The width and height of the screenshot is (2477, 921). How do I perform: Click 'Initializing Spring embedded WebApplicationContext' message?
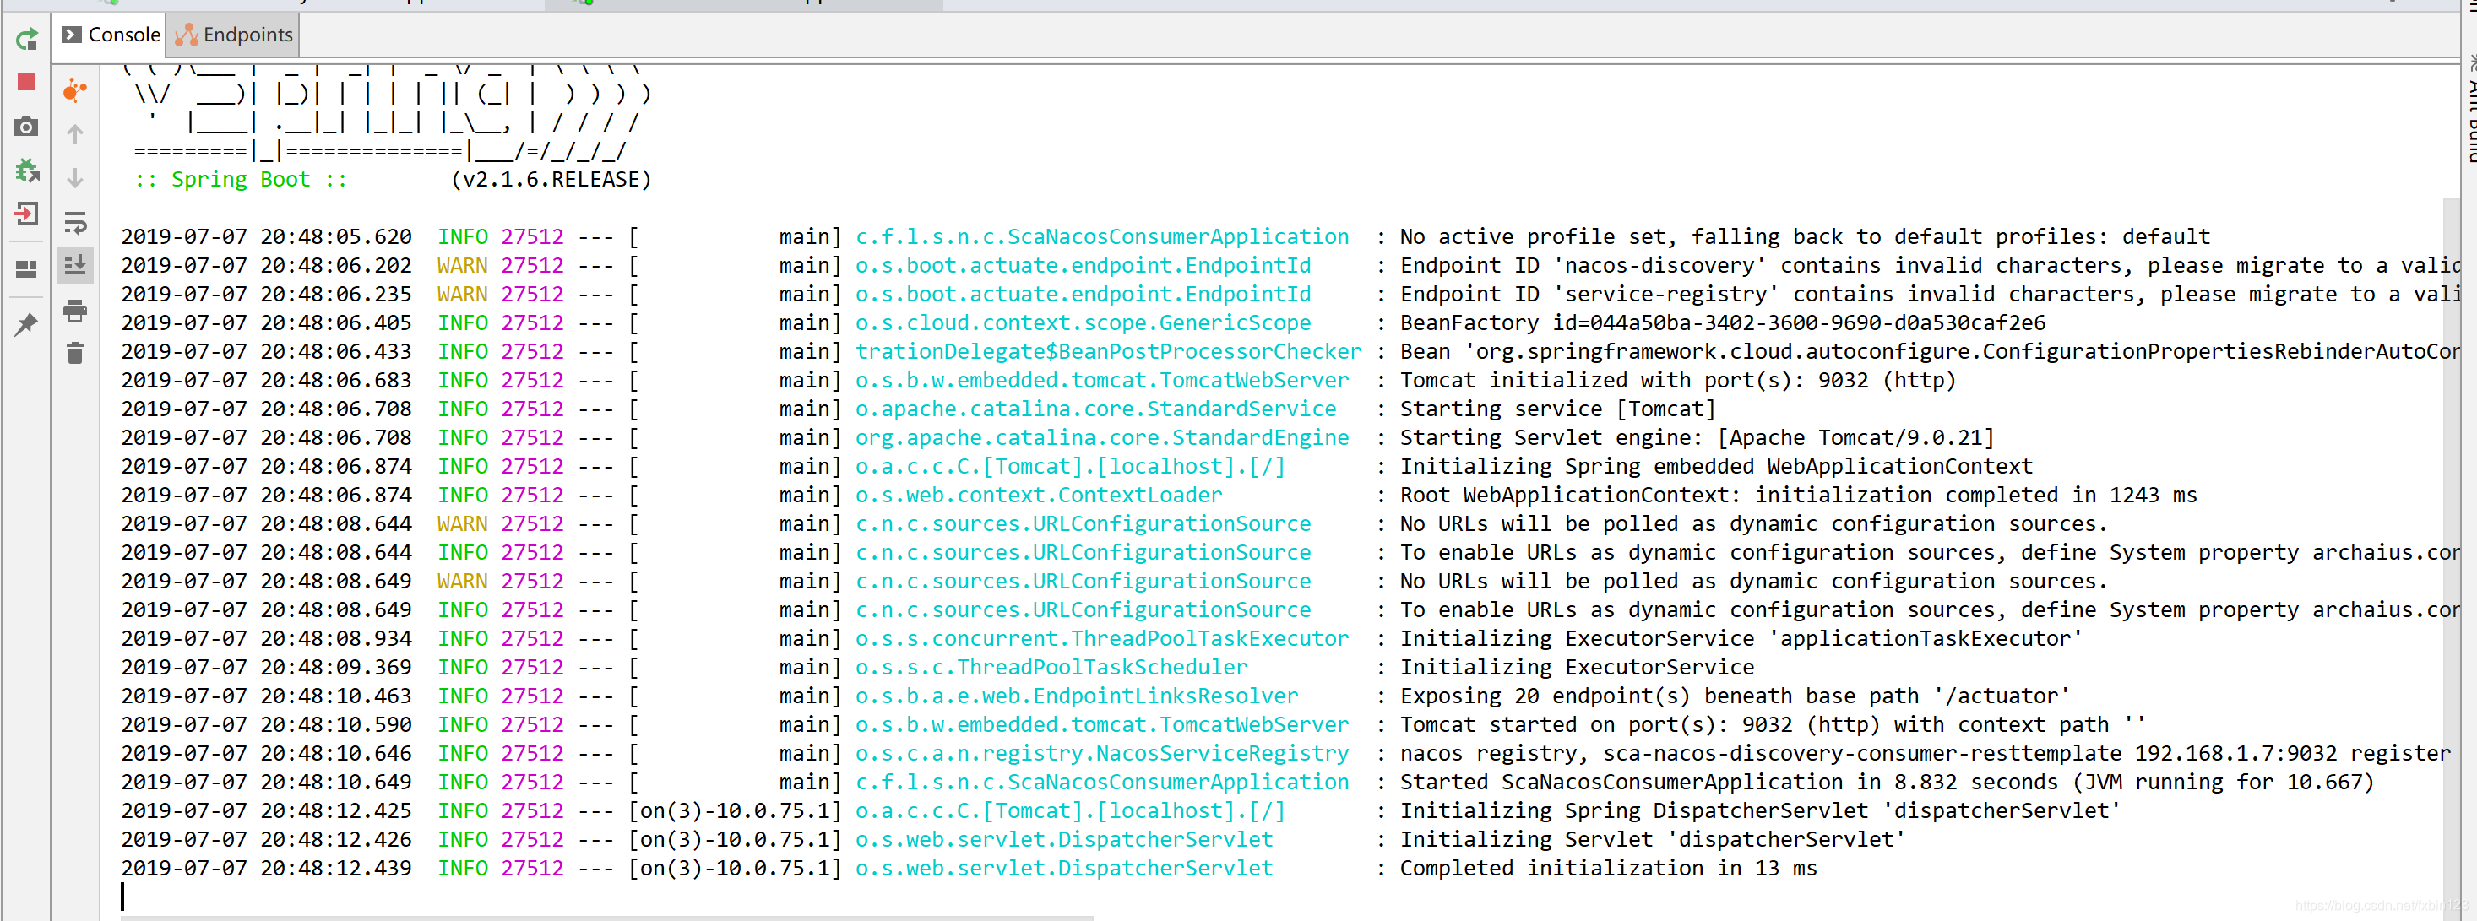click(1715, 466)
